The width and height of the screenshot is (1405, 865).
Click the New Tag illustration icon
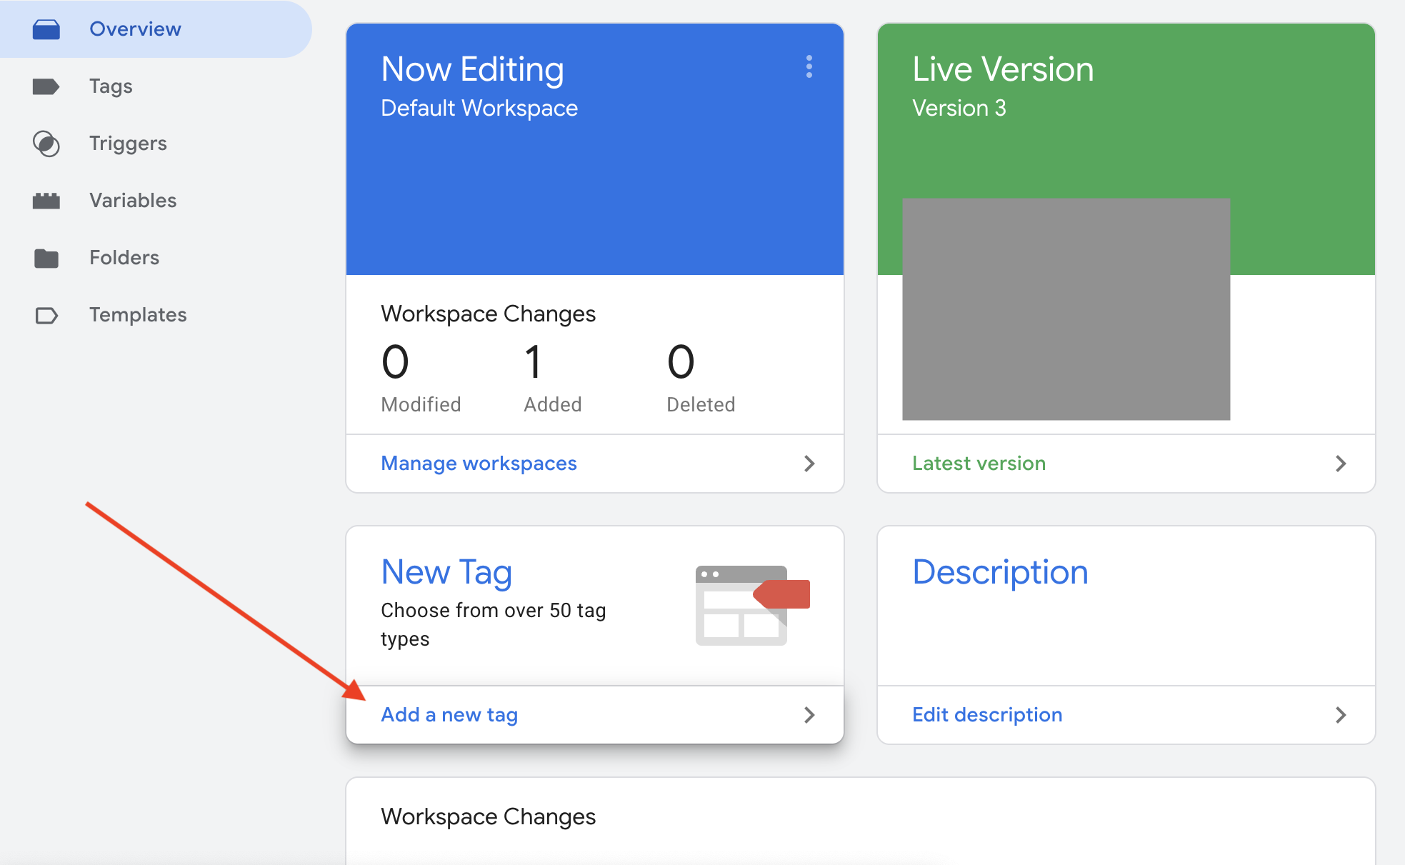[x=751, y=605]
